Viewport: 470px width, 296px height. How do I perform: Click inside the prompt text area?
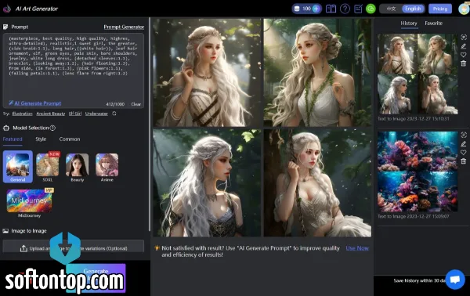74,70
